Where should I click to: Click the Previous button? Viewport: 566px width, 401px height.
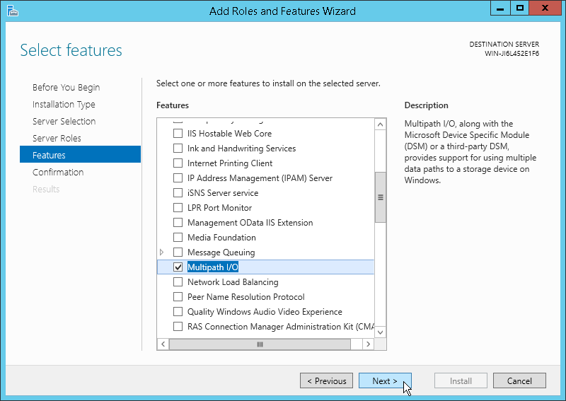(x=326, y=380)
